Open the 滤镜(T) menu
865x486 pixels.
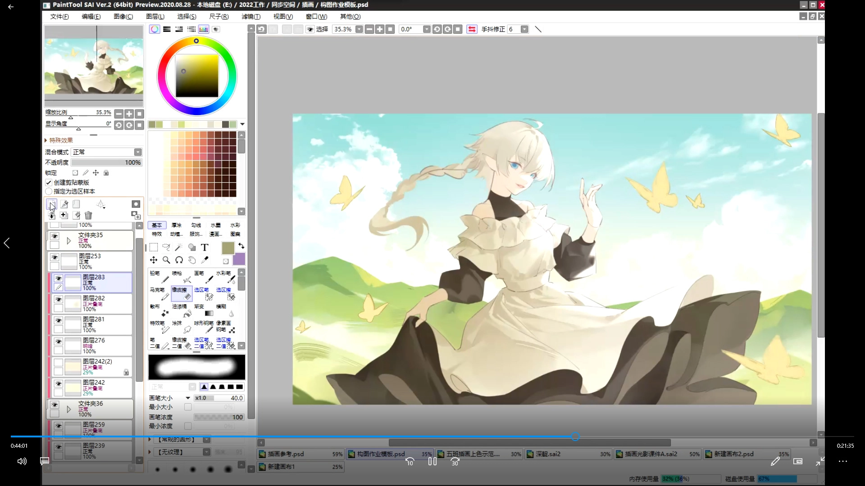coord(251,17)
